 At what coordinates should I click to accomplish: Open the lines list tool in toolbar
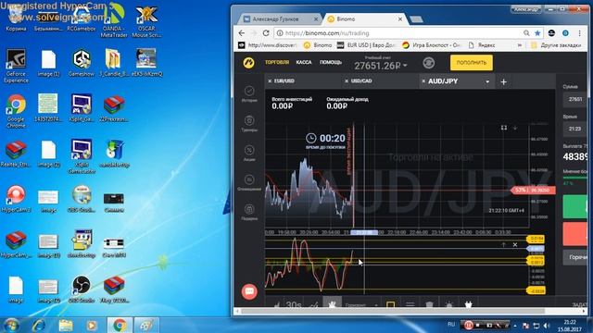(x=410, y=304)
